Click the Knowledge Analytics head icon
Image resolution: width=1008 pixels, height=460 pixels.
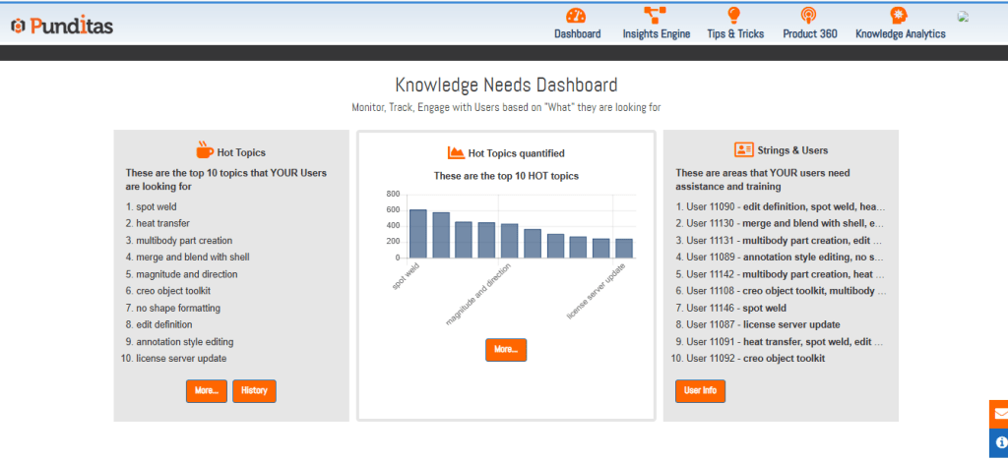tap(899, 16)
